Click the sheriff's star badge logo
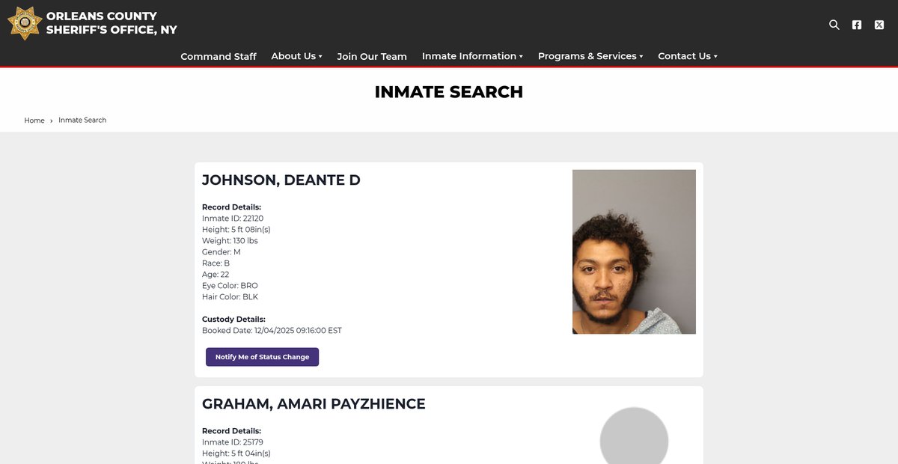This screenshot has width=898, height=464. coord(24,23)
